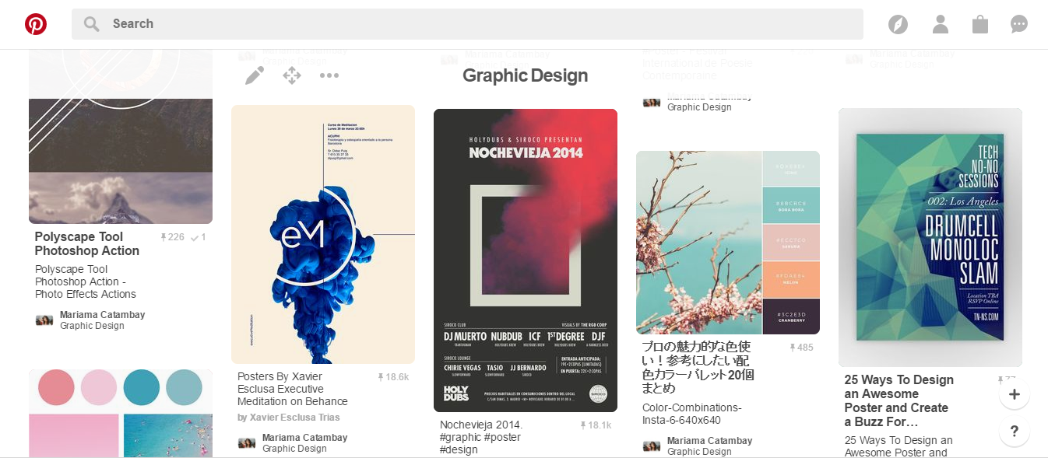The height and width of the screenshot is (458, 1048).
Task: Click the plus add pin button
Action: pos(1014,394)
